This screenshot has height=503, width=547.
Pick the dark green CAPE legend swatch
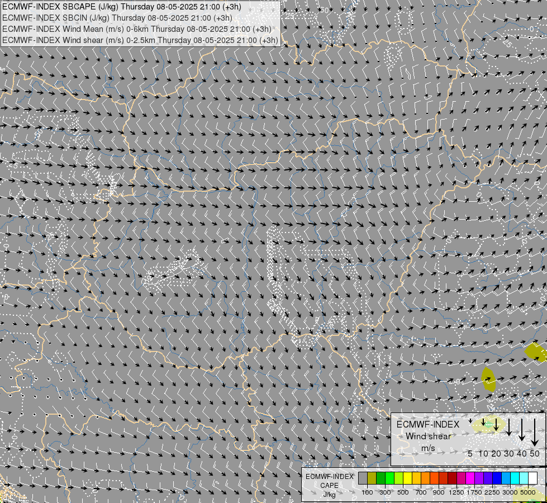click(380, 478)
